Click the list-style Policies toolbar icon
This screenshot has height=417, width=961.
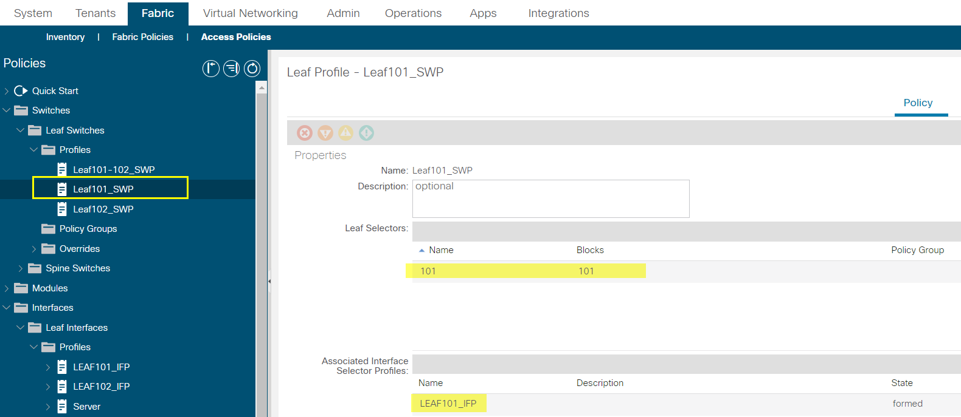pyautogui.click(x=231, y=69)
